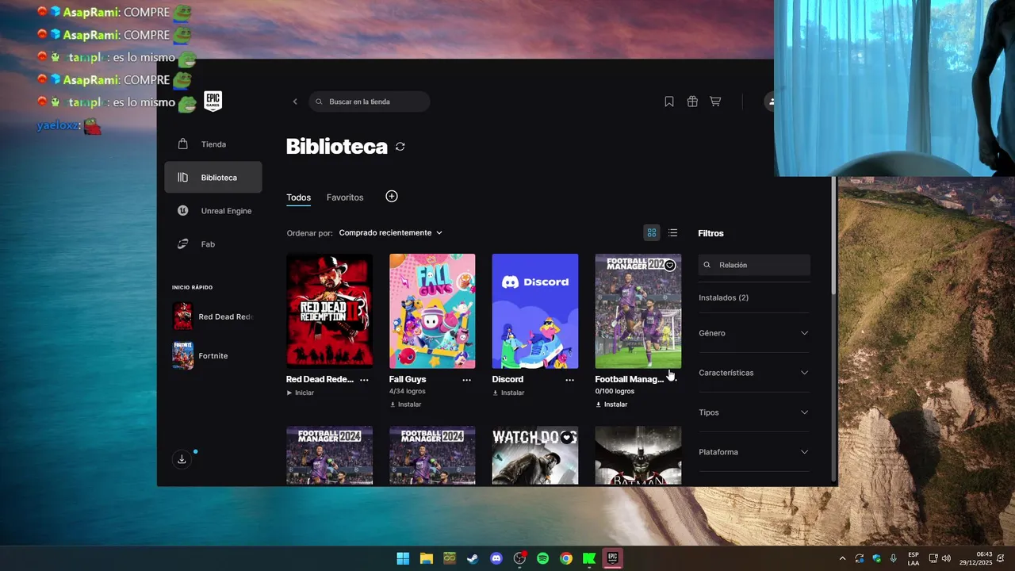The image size is (1015, 571).
Task: Open Red Dead Redemption quick launch entry
Action: point(213,316)
